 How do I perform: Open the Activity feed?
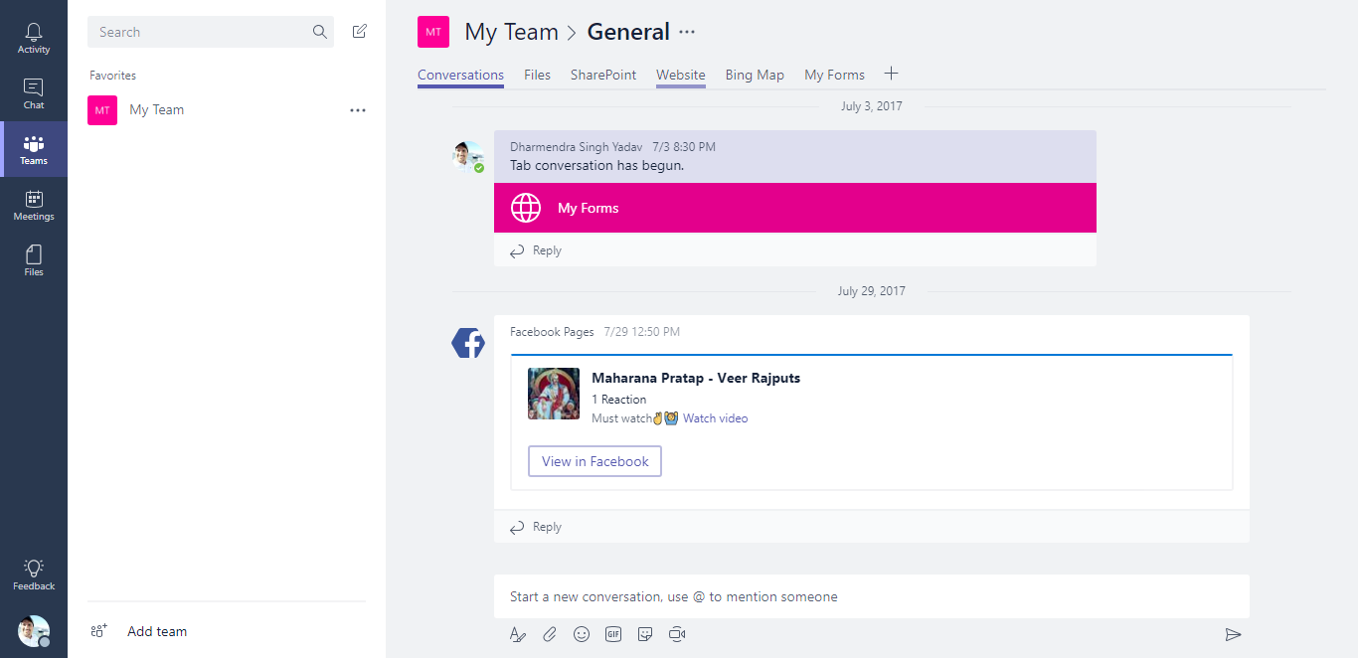(34, 38)
